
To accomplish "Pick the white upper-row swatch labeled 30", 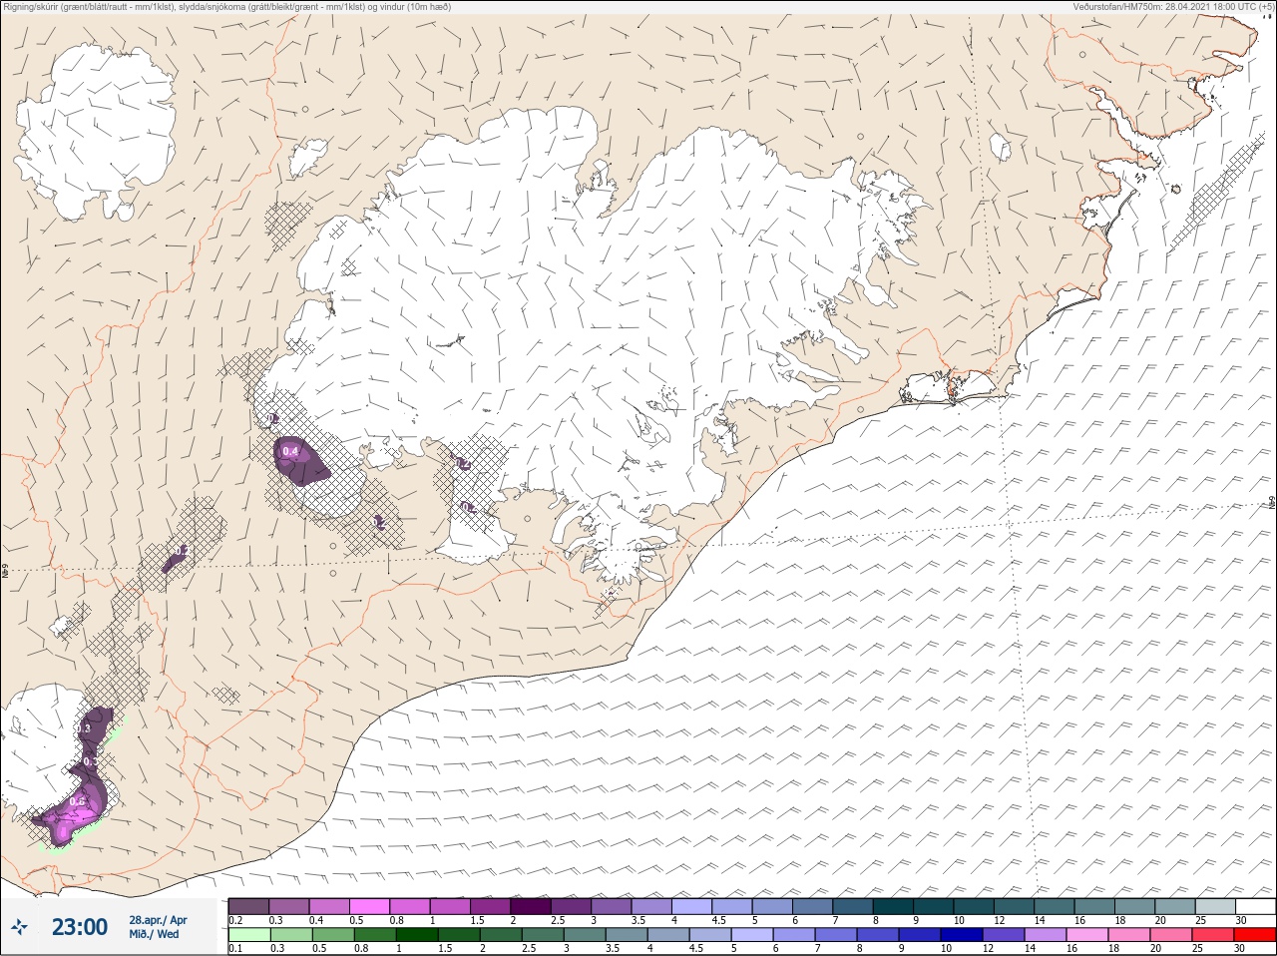I will pos(1257,906).
